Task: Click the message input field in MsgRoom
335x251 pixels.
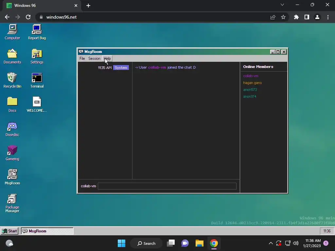Action: (167, 186)
